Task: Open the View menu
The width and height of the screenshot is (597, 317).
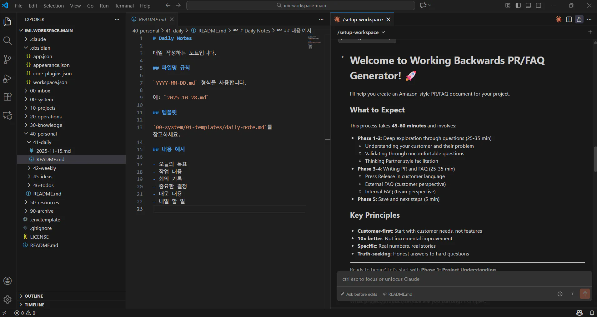Action: tap(75, 6)
